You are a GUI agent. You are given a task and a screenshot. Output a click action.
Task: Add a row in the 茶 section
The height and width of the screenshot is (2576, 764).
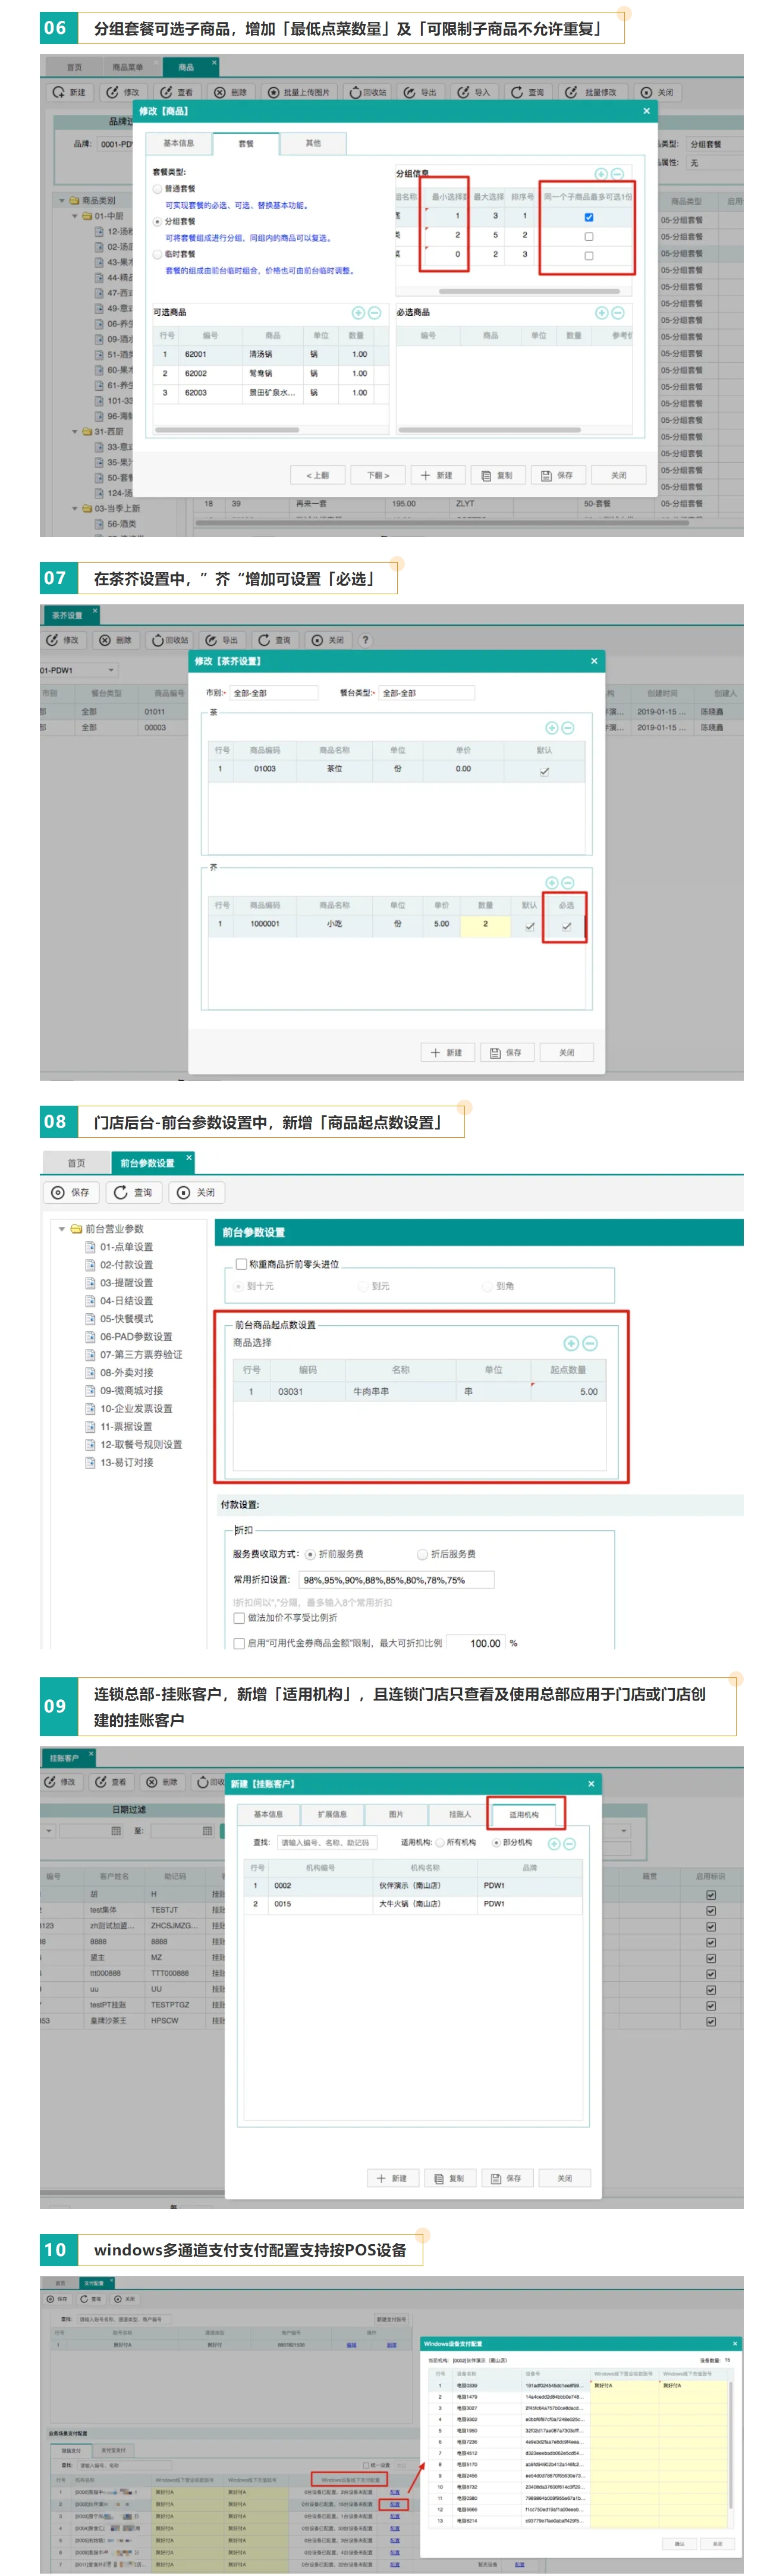(551, 727)
